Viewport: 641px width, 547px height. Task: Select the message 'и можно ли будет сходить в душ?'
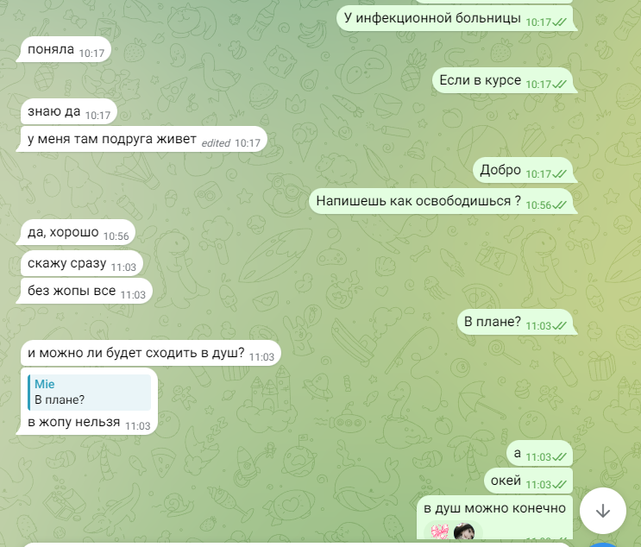click(150, 353)
